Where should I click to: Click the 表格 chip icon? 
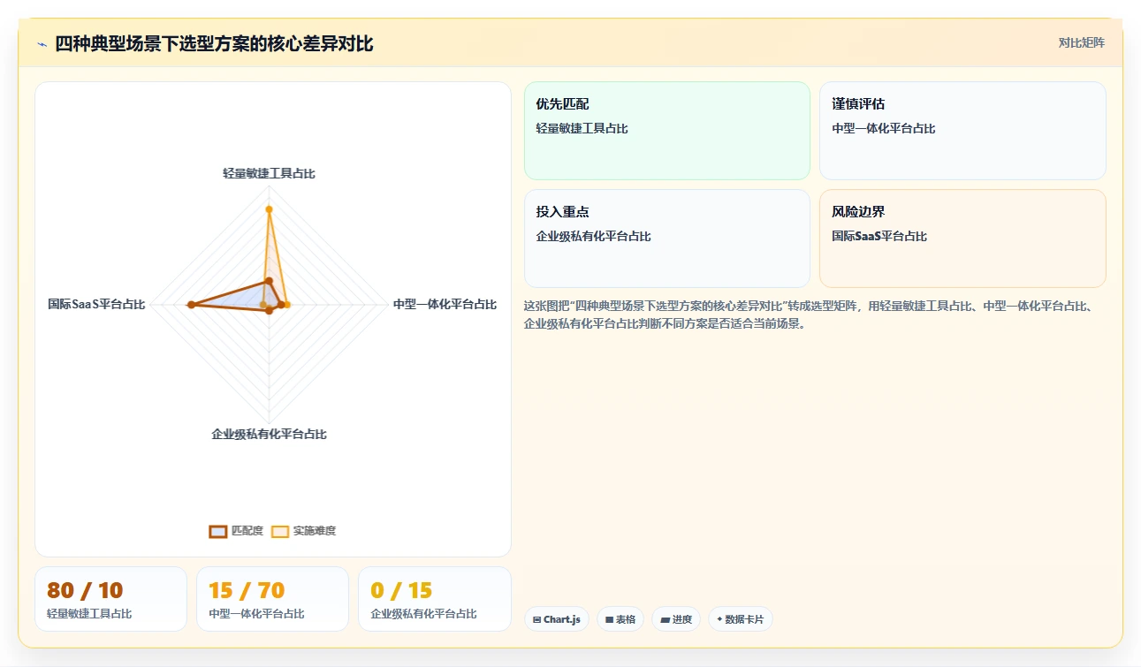click(x=609, y=619)
